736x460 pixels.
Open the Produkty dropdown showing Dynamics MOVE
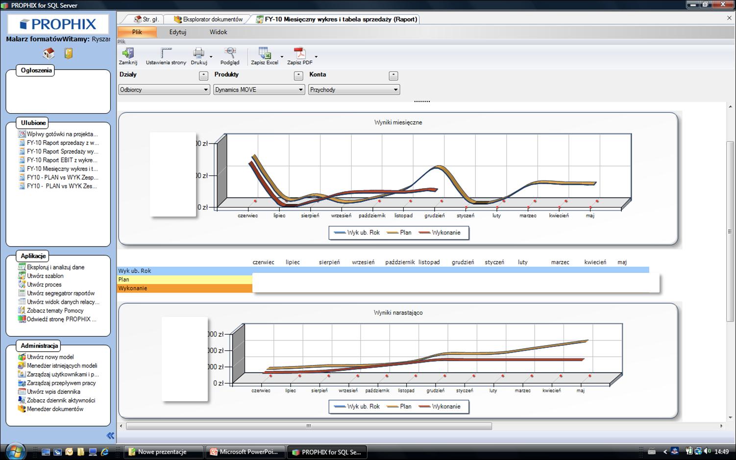tap(259, 90)
